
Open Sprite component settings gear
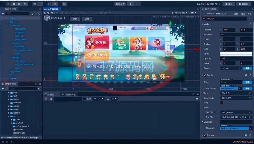(x=250, y=75)
